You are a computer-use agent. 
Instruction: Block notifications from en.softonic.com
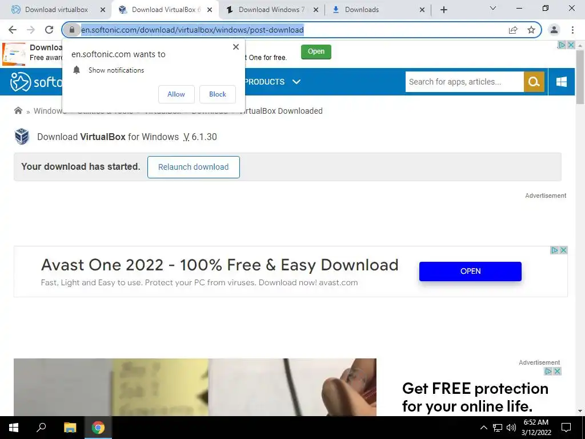click(x=218, y=94)
